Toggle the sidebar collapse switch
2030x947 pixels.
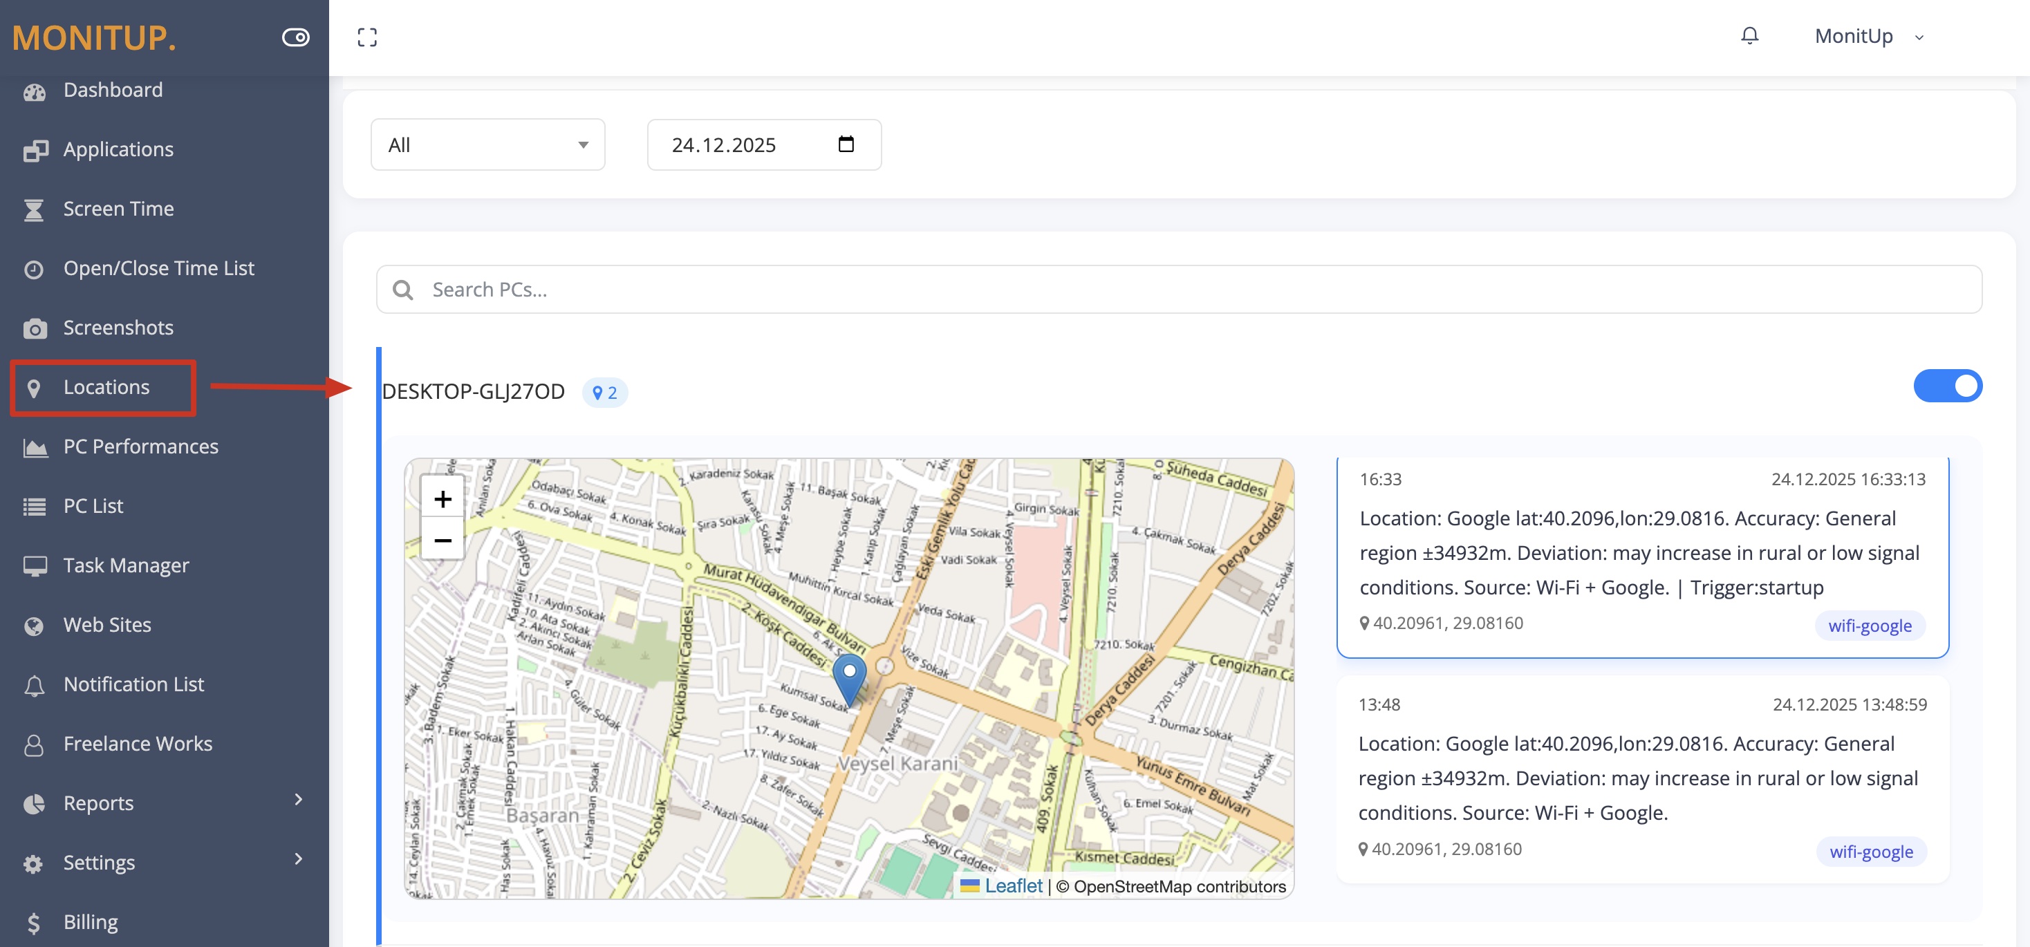pyautogui.click(x=295, y=37)
